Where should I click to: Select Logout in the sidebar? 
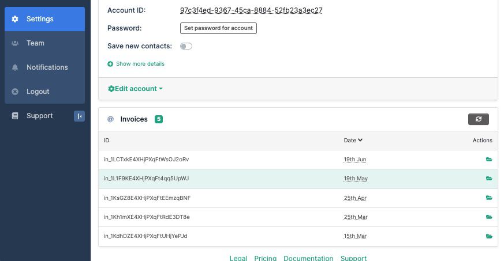point(38,92)
